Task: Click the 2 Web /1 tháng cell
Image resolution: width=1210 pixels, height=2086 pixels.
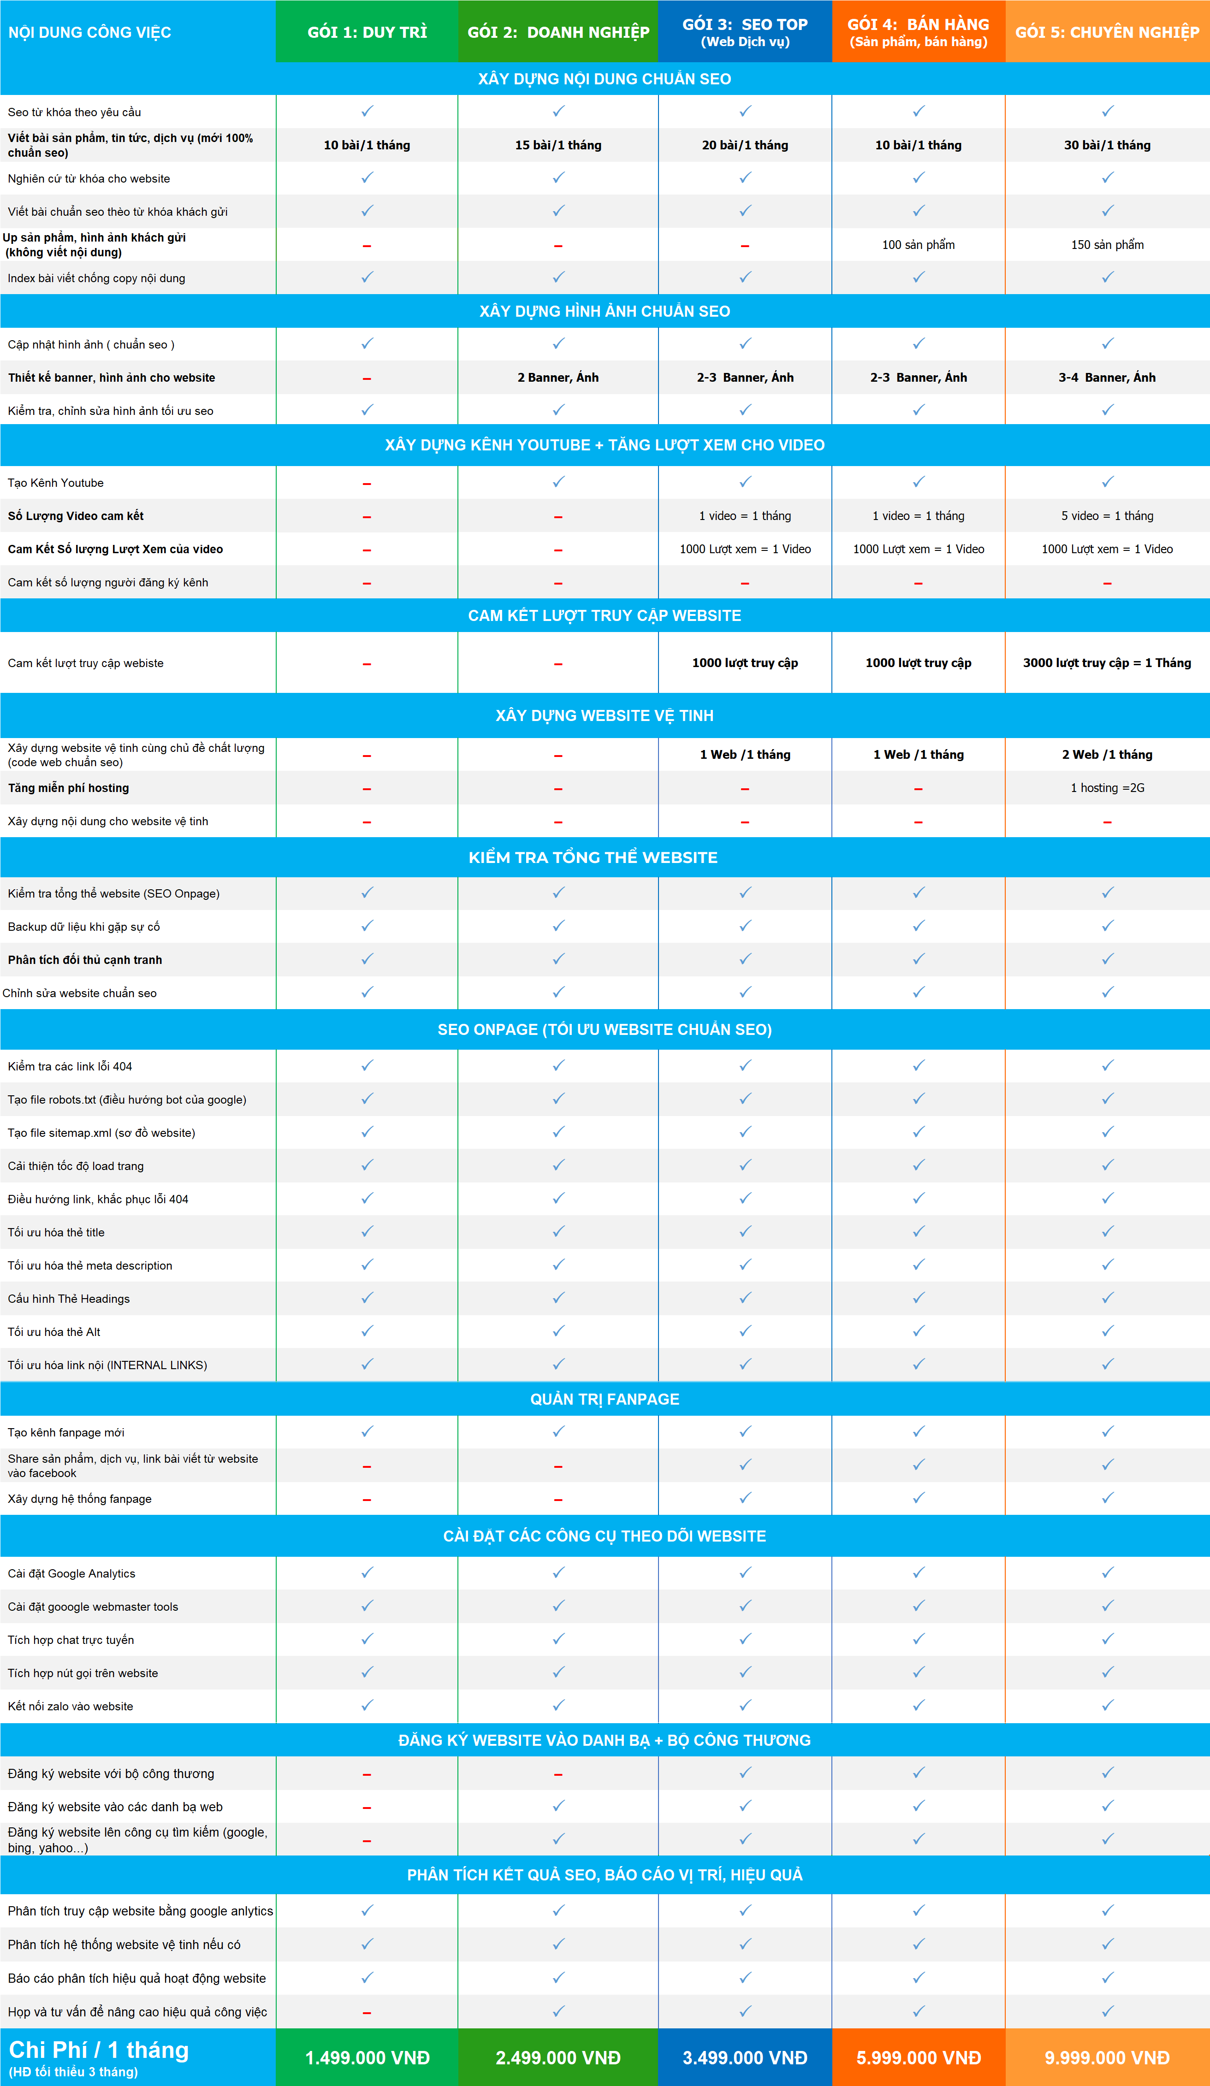Action: (x=1107, y=754)
